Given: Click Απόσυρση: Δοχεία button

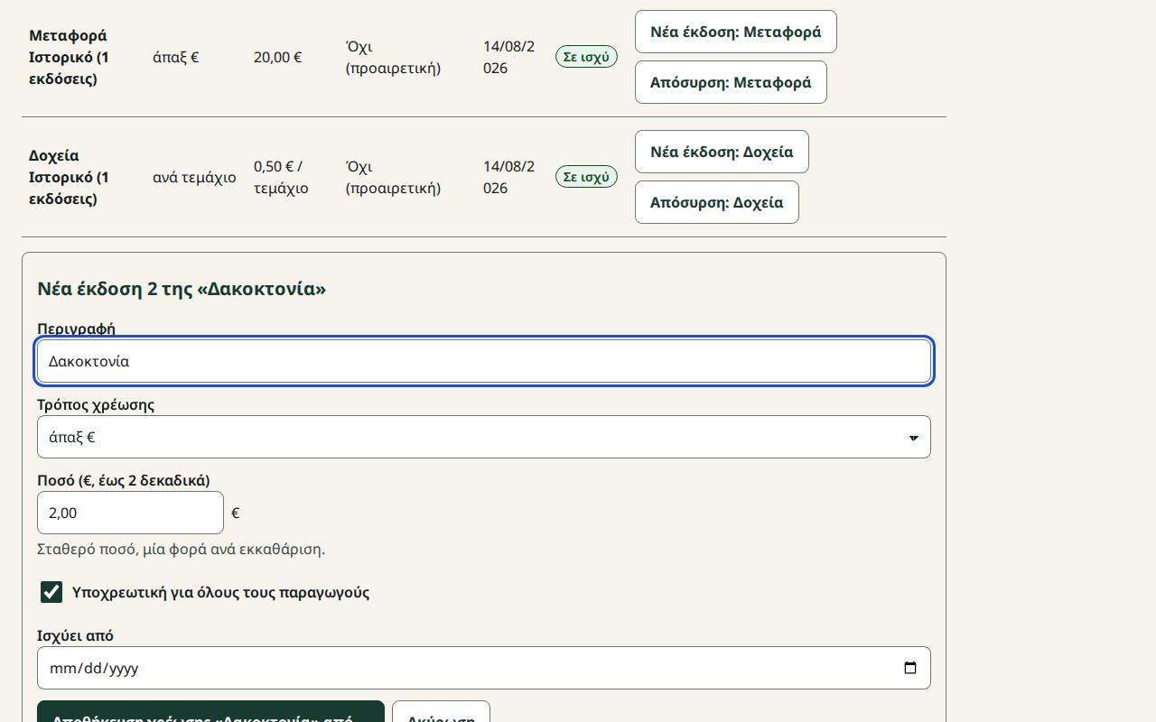Looking at the screenshot, I should (717, 202).
